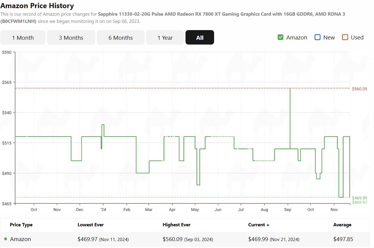Image resolution: width=374 pixels, height=248 pixels.
Task: Select the 1 Month range tab
Action: pyautogui.click(x=23, y=38)
